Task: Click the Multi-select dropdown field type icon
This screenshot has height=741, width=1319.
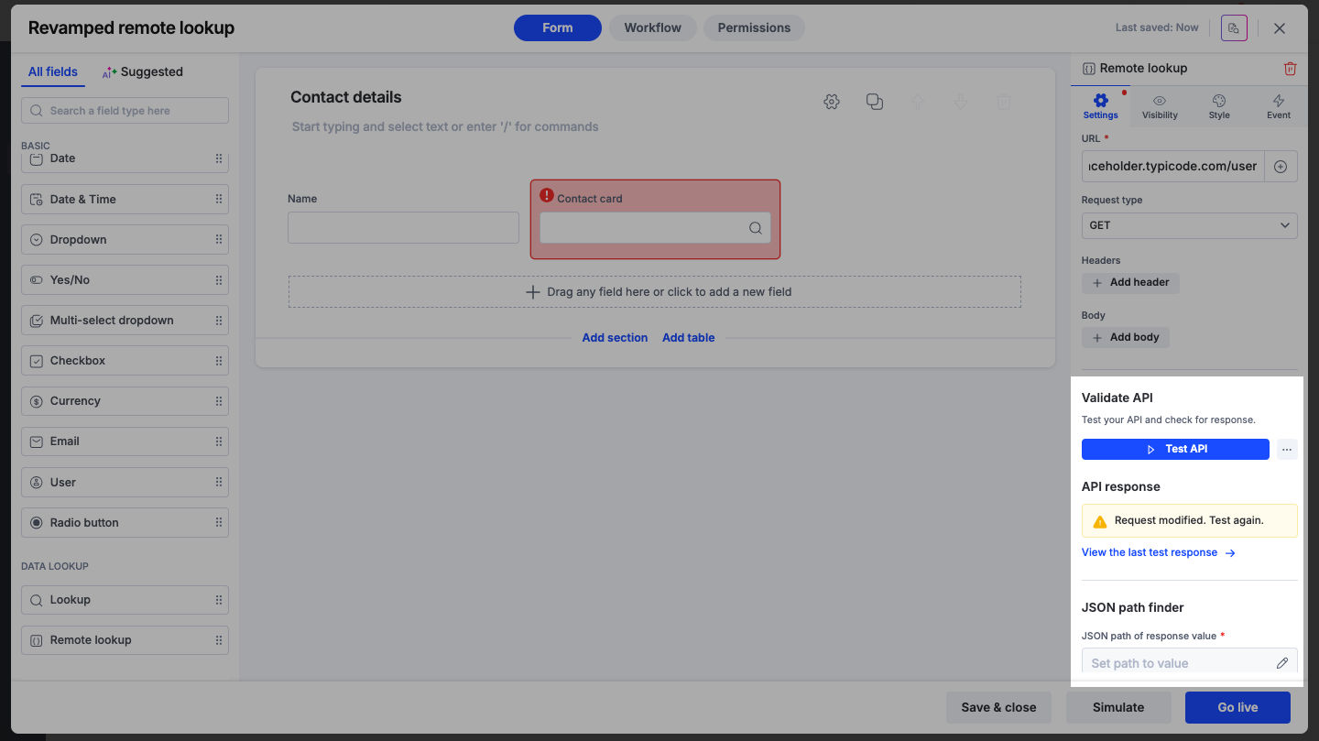Action: [37, 321]
